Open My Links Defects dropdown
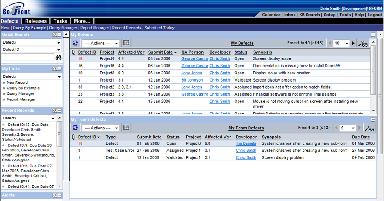Screen dimensions: 384x201 tap(32, 77)
